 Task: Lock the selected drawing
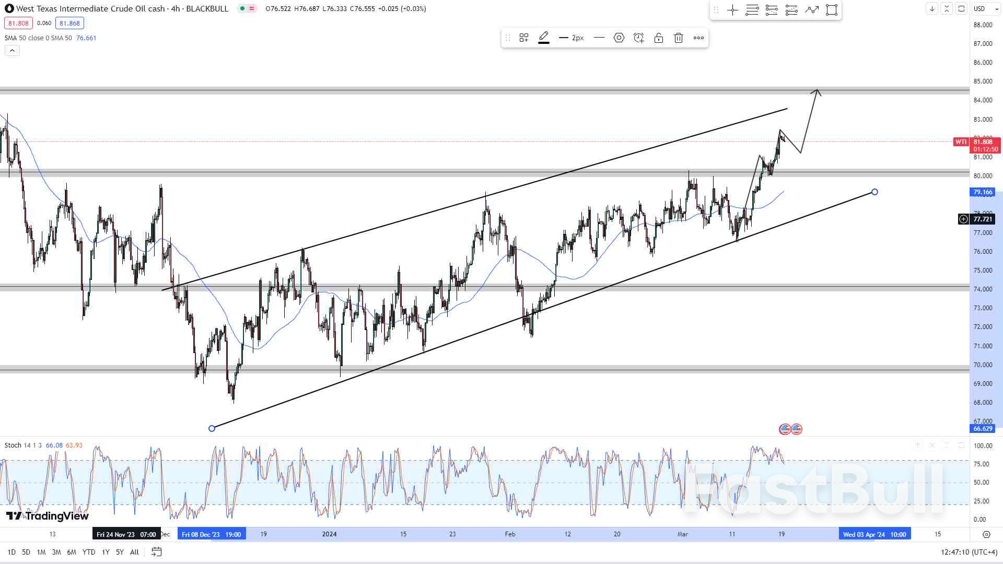coord(659,38)
